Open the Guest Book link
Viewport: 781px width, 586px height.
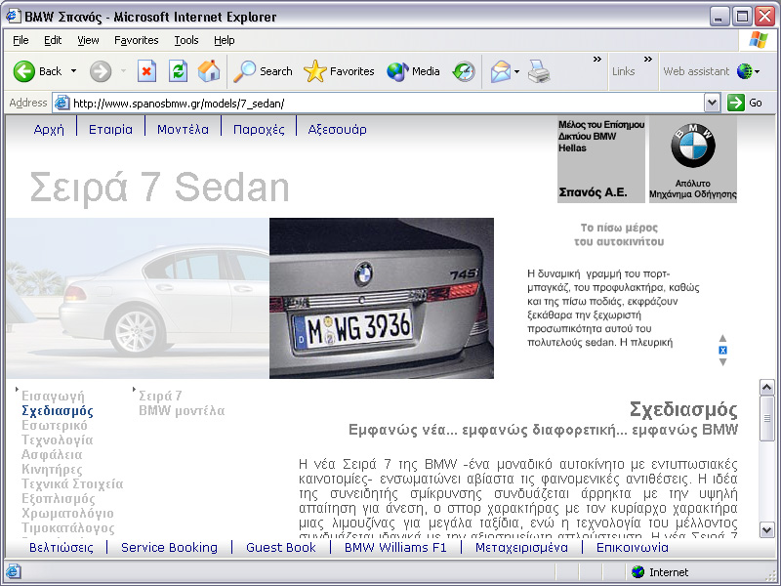281,548
